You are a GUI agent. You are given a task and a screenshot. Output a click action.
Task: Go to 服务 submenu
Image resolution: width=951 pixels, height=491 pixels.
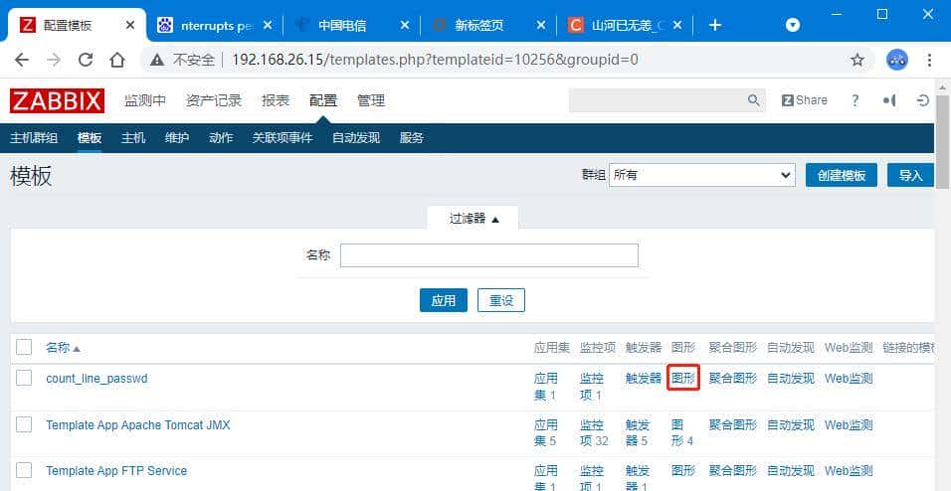pyautogui.click(x=411, y=137)
